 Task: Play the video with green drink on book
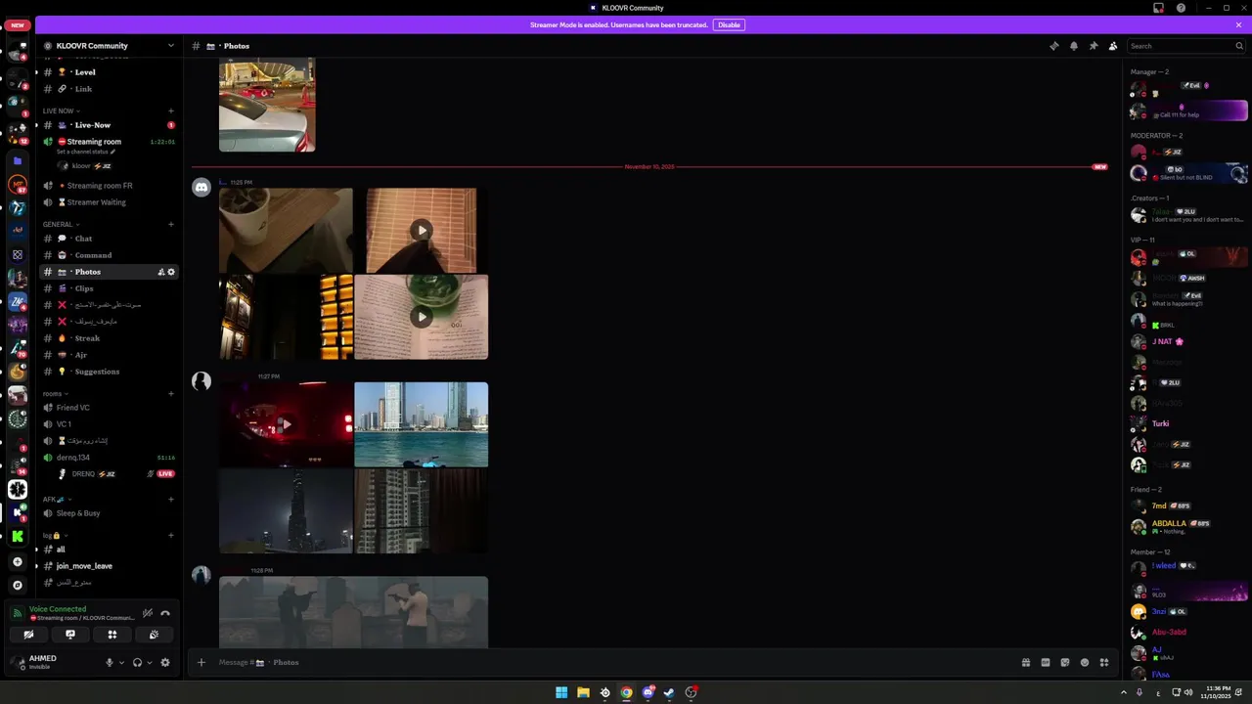coord(422,317)
